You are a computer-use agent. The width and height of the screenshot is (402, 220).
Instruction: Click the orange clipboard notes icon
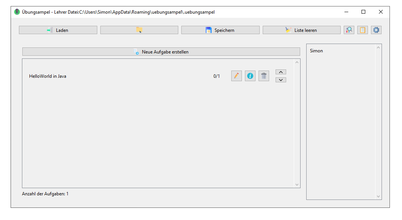click(363, 30)
